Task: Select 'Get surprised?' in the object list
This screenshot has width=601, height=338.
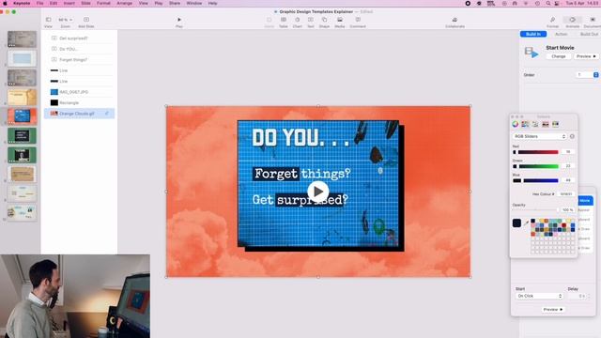Action: (x=79, y=38)
